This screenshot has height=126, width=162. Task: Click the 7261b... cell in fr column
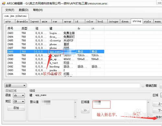click(x=83, y=55)
